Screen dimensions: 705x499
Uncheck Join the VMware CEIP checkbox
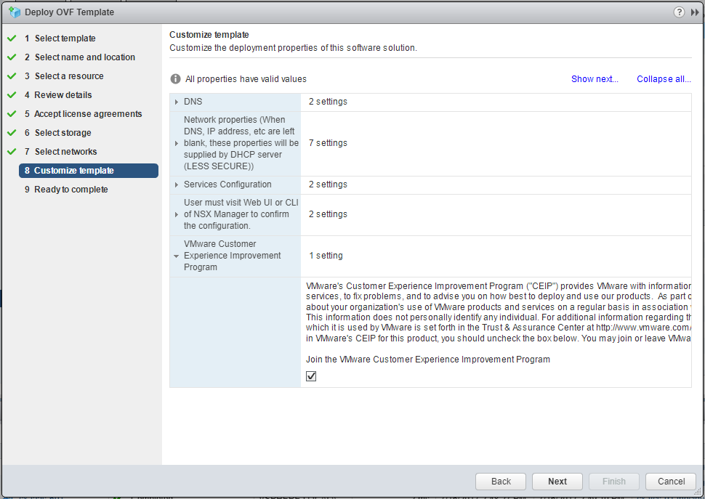(311, 376)
